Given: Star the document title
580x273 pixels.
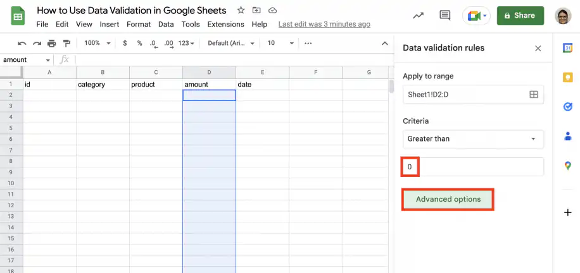Looking at the screenshot, I should point(241,10).
